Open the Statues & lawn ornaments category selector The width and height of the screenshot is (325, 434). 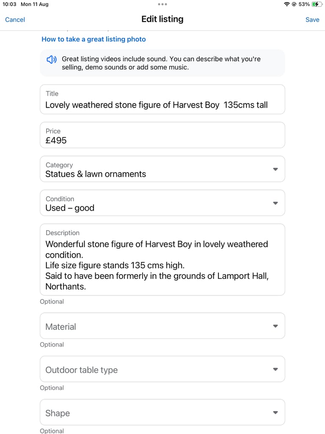point(162,169)
